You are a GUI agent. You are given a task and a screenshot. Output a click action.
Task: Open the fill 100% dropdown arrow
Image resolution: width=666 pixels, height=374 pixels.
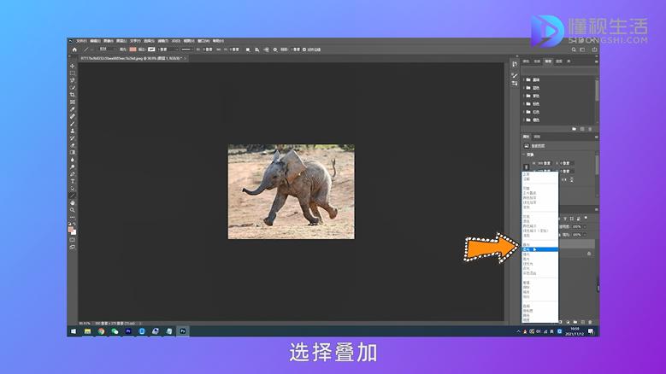pos(585,235)
